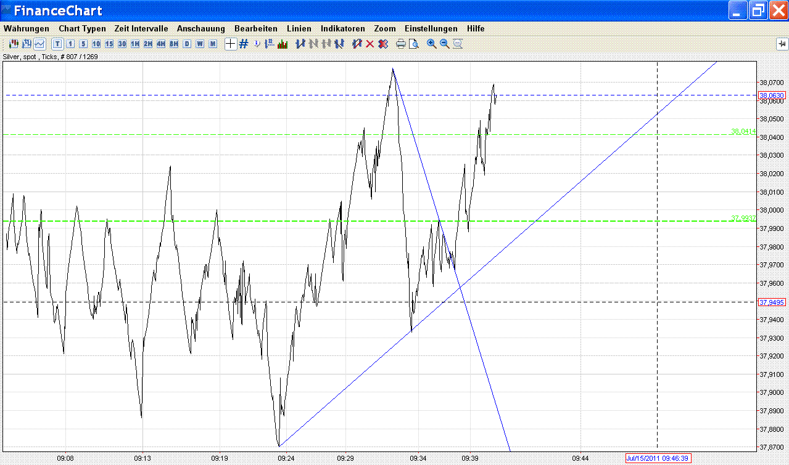The image size is (789, 465).
Task: Open the Zoom menu
Action: point(385,28)
